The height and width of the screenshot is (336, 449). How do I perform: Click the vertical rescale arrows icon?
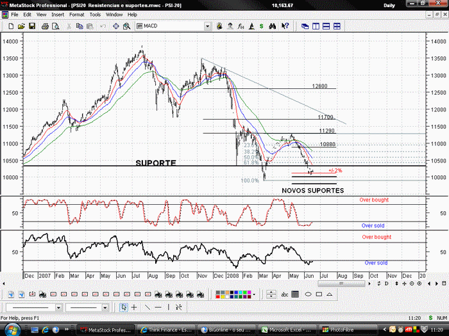click(396, 284)
